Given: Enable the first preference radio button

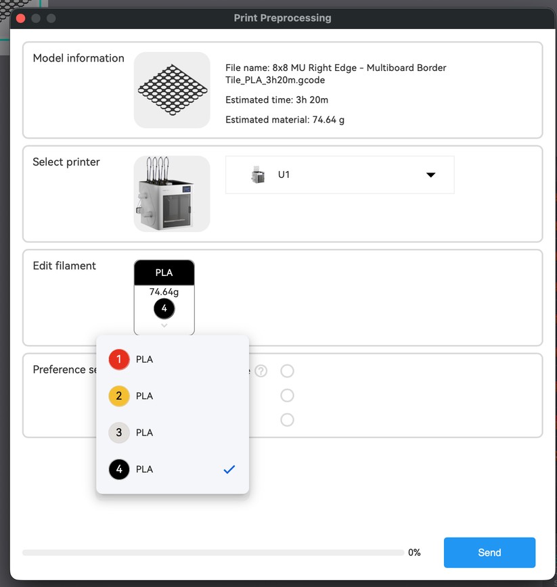Looking at the screenshot, I should tap(287, 371).
